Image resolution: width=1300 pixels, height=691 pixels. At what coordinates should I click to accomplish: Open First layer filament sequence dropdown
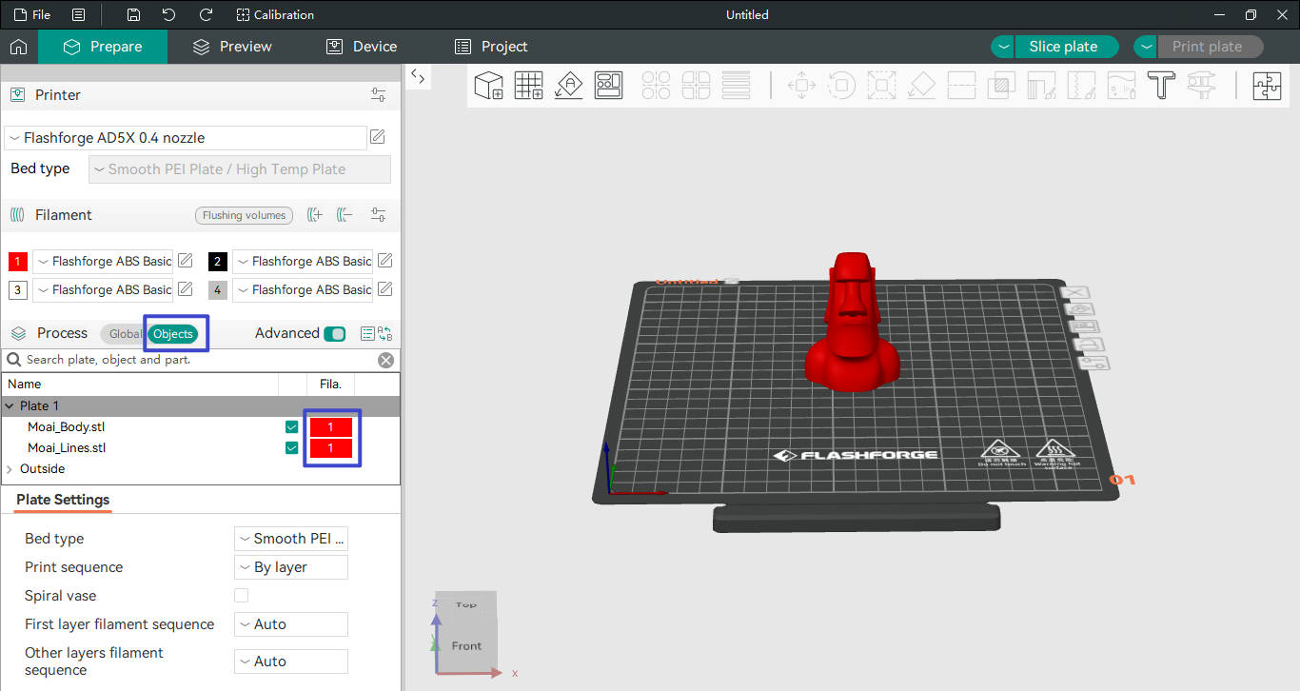(291, 624)
